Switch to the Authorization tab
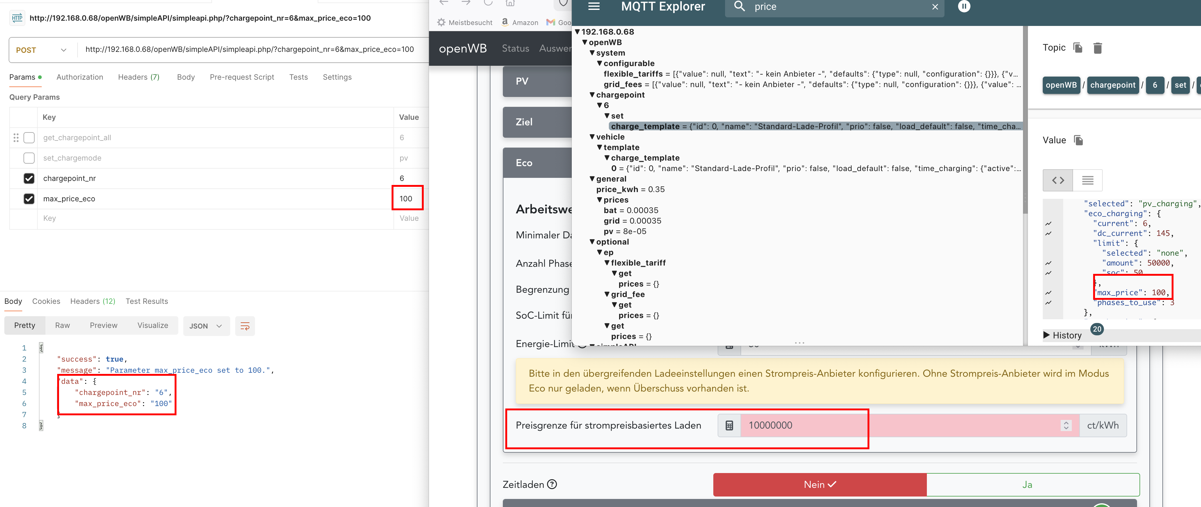The width and height of the screenshot is (1201, 507). (x=80, y=78)
